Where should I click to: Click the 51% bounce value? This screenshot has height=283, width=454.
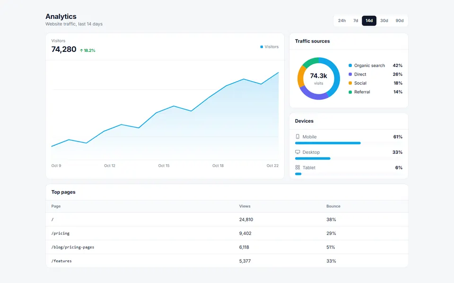click(331, 247)
